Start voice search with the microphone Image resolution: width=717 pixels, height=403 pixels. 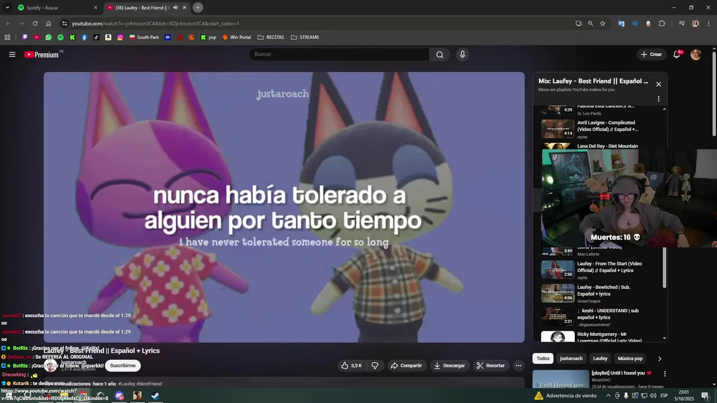(x=462, y=54)
